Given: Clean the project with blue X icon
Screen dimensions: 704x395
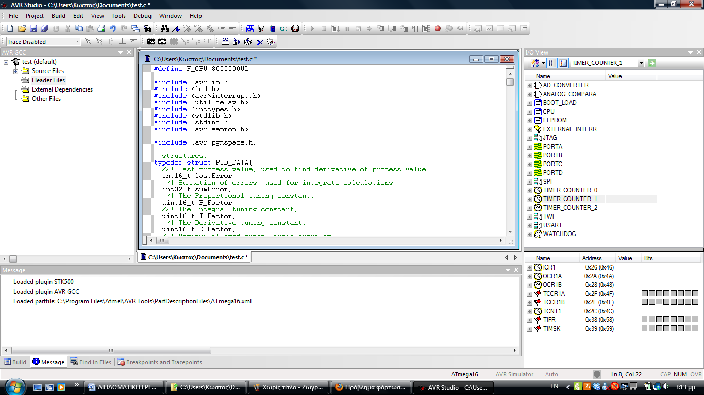Looking at the screenshot, I should coord(260,42).
